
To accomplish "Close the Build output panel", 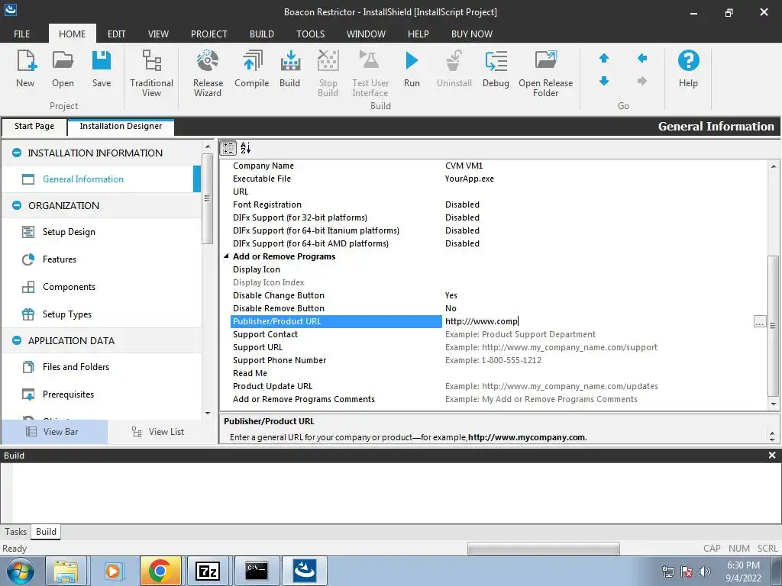I will pyautogui.click(x=772, y=455).
